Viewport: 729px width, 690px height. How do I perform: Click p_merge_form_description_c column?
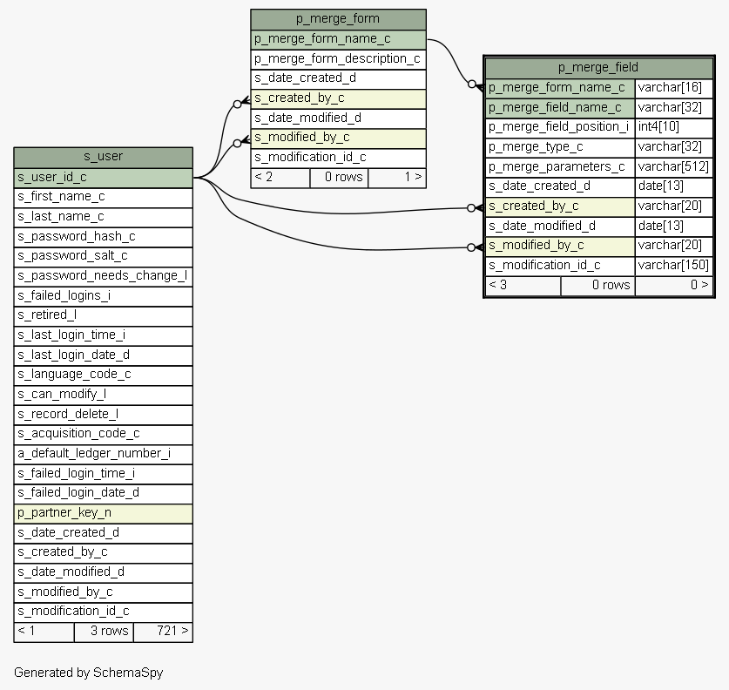[338, 58]
